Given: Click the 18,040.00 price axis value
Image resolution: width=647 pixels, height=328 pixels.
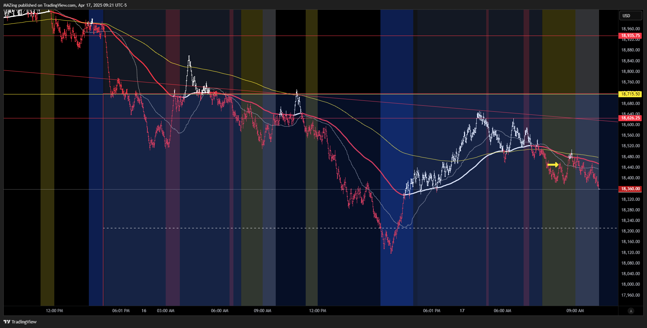Looking at the screenshot, I should [x=630, y=274].
